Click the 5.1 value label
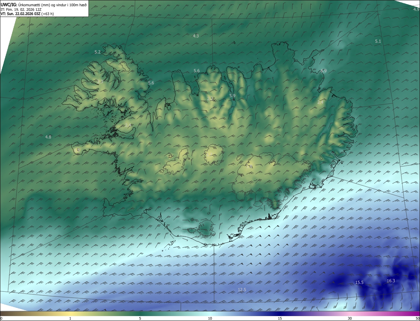The width and height of the screenshot is (420, 321). pos(378,41)
